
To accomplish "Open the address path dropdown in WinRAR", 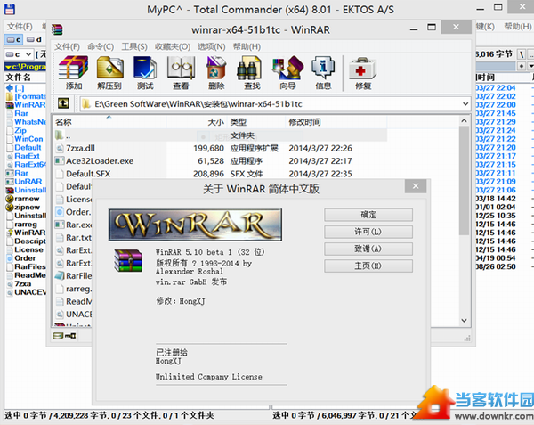I will tap(465, 104).
